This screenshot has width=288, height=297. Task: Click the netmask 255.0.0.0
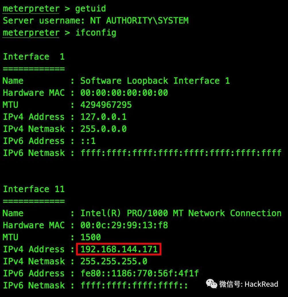(x=104, y=129)
